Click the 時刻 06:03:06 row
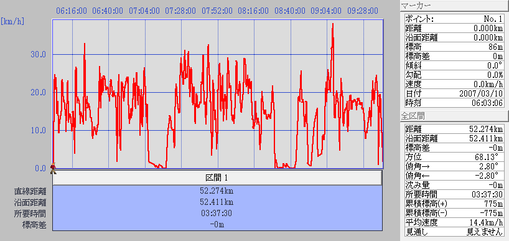Viewport: 509px width, 241px height. pos(454,103)
